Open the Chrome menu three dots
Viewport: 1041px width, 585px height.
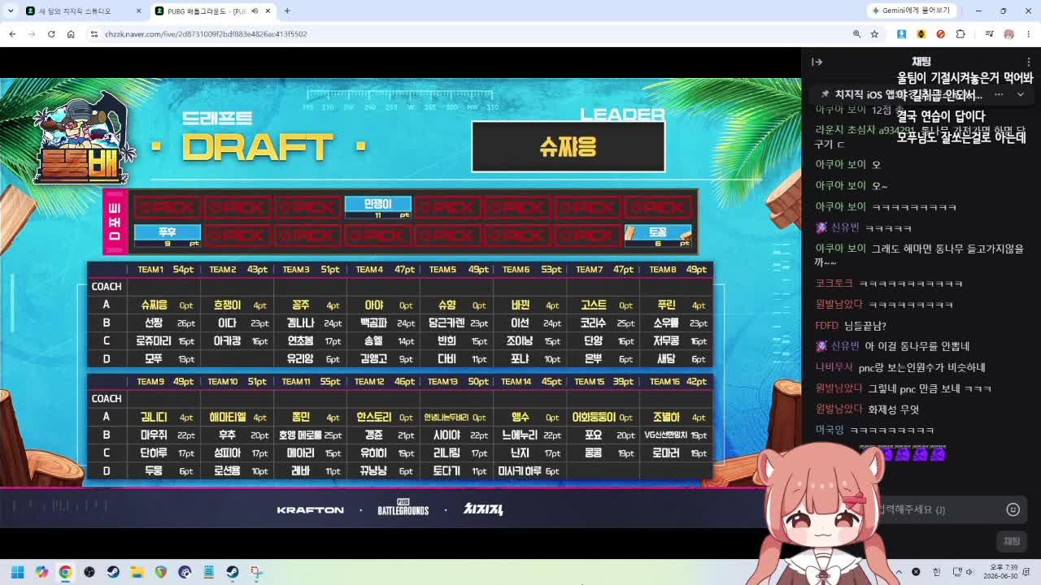click(x=1029, y=34)
